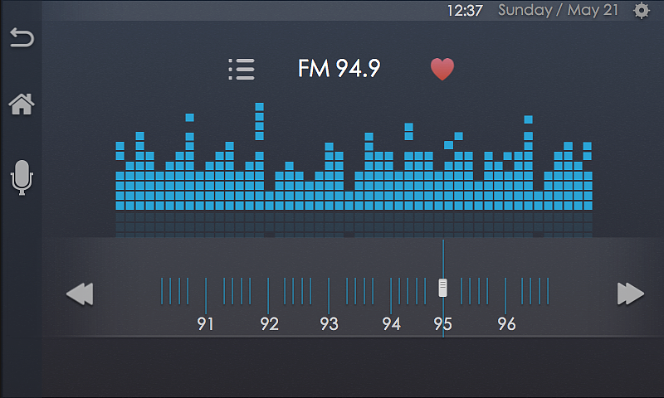Tune to the 93 frequency mark
The height and width of the screenshot is (398, 664).
point(329,324)
